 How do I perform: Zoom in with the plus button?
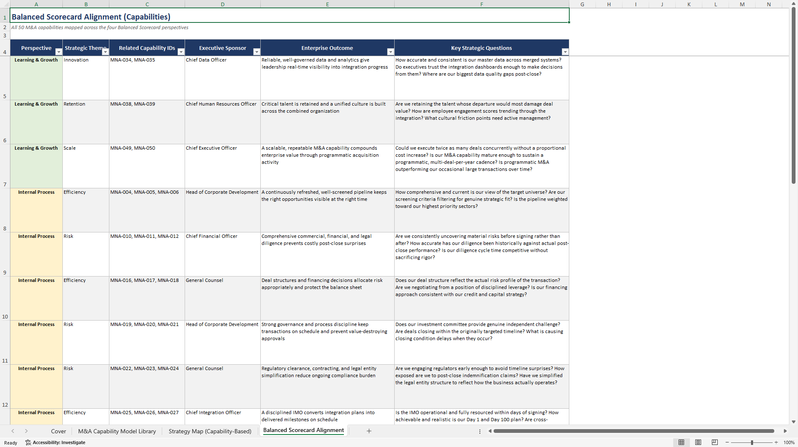[776, 442]
